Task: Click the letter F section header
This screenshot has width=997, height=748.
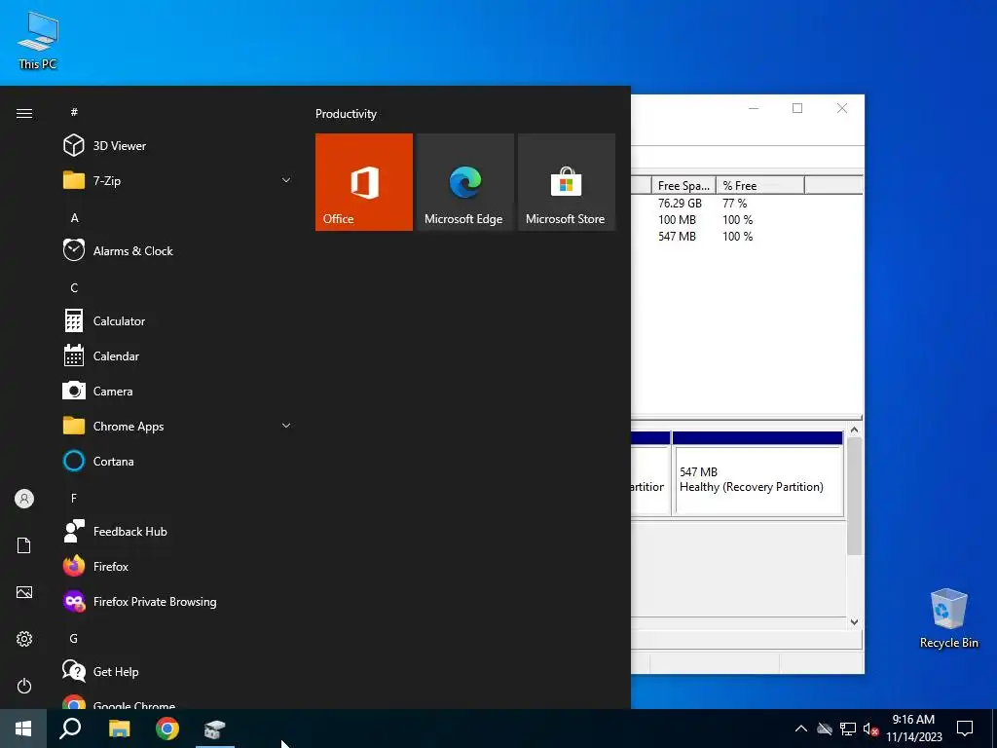Action: (x=74, y=498)
